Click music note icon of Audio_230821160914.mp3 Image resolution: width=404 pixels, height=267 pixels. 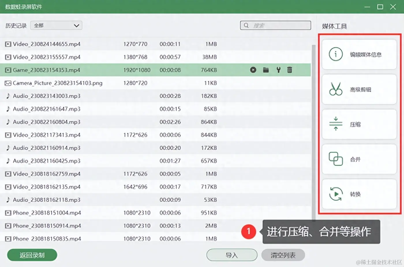tap(8, 148)
